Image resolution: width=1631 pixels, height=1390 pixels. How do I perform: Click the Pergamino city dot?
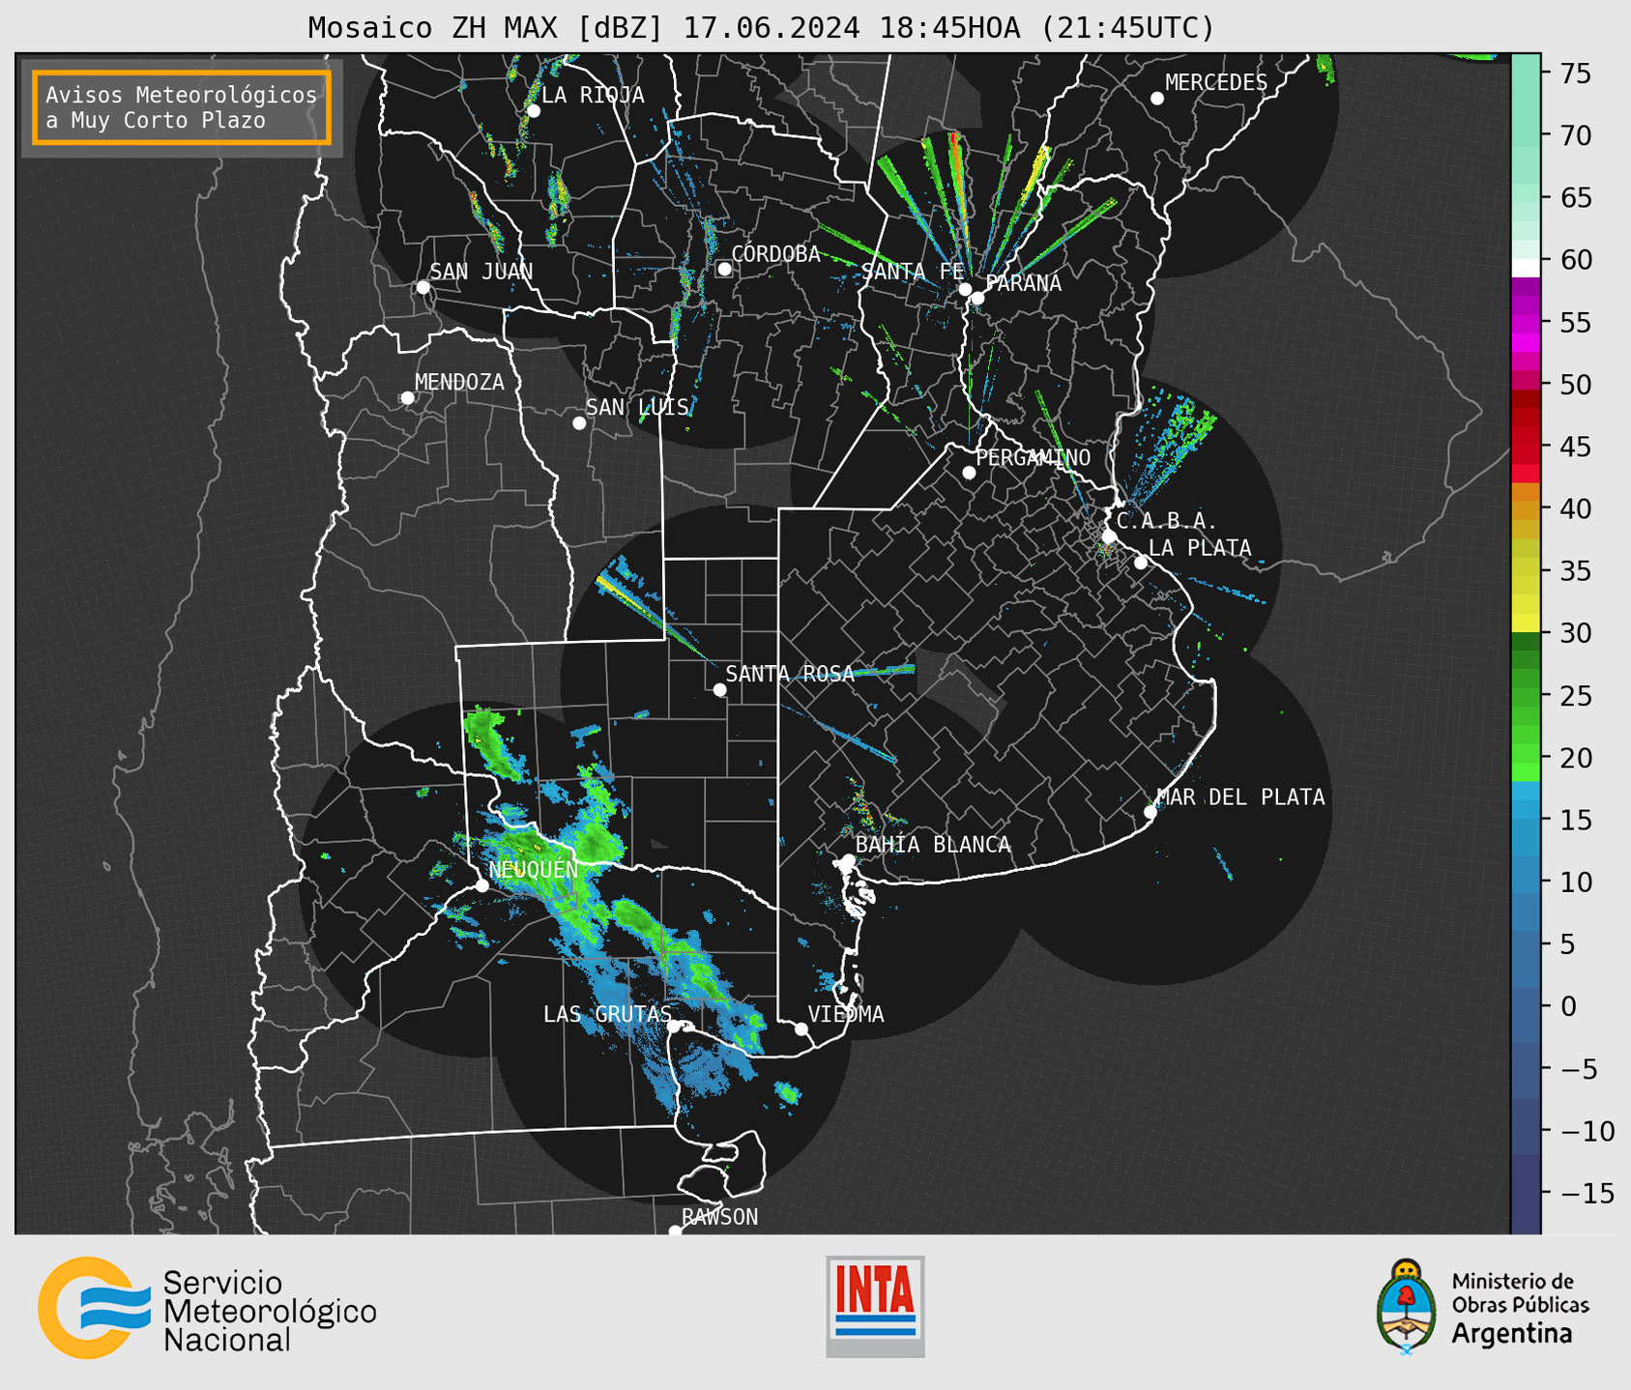[969, 473]
